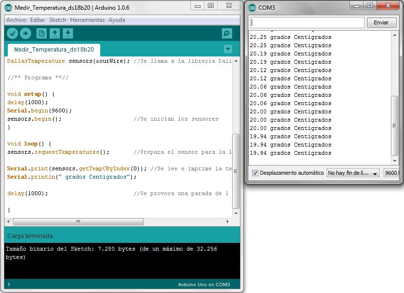Open the line ending dropdown 'No hay fin de lí...'

[x=353, y=173]
